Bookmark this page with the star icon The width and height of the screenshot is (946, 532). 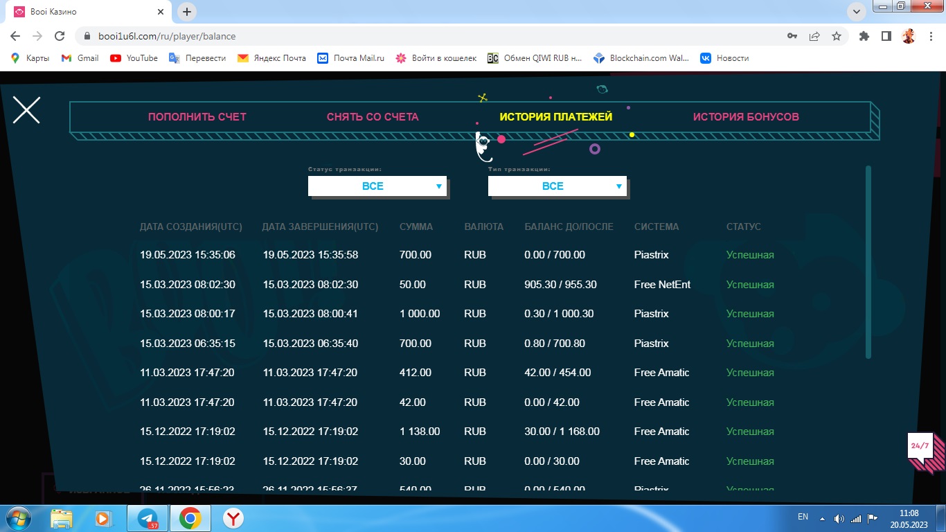[837, 36]
